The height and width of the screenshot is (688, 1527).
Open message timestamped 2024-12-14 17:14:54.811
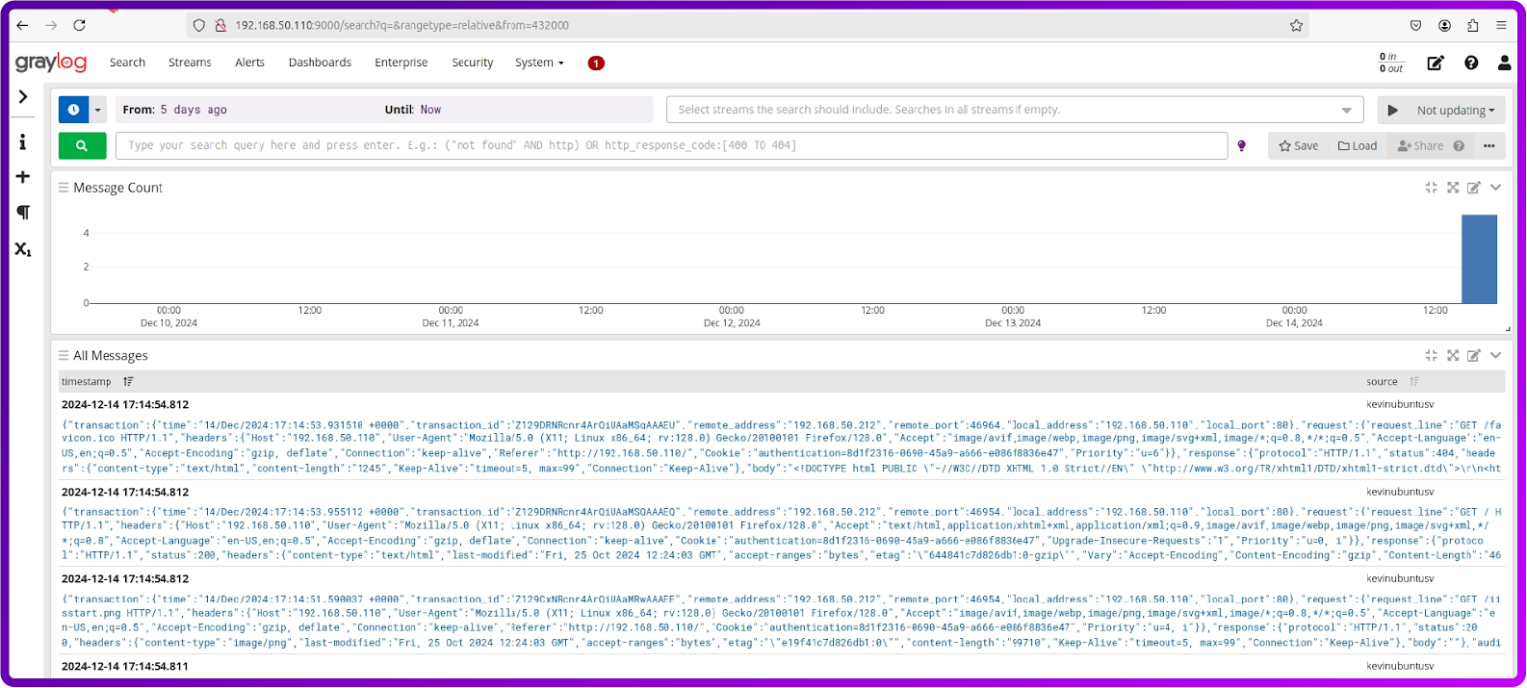[125, 666]
